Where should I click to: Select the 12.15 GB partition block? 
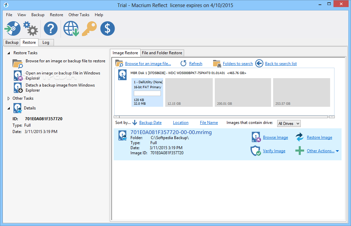coord(189,92)
